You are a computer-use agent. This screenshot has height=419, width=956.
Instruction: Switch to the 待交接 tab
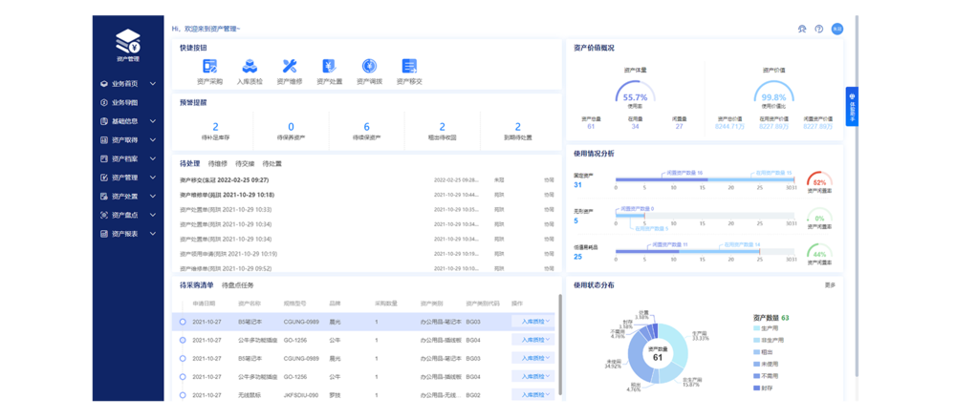click(245, 163)
